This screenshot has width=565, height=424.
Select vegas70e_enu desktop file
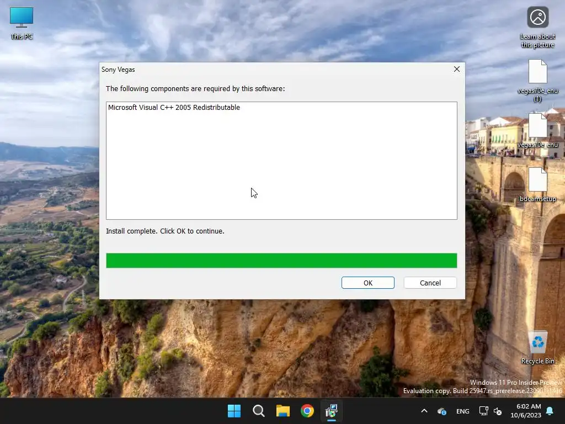coord(537,130)
